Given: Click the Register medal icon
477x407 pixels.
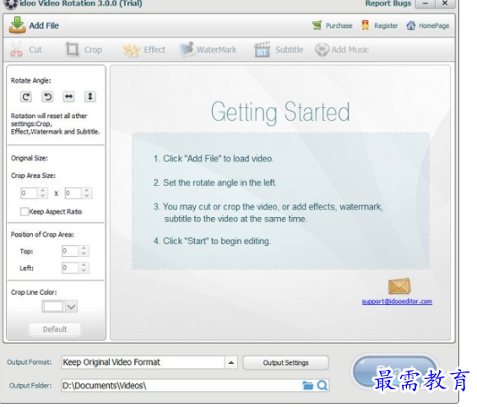Looking at the screenshot, I should pos(365,25).
